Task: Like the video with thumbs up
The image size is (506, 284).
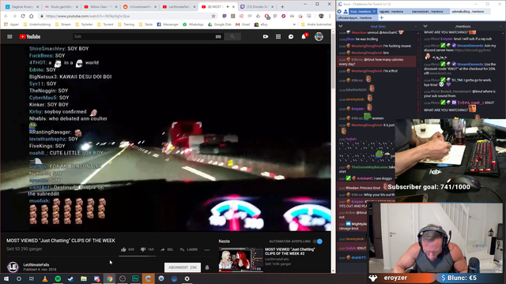Action: (x=127, y=249)
